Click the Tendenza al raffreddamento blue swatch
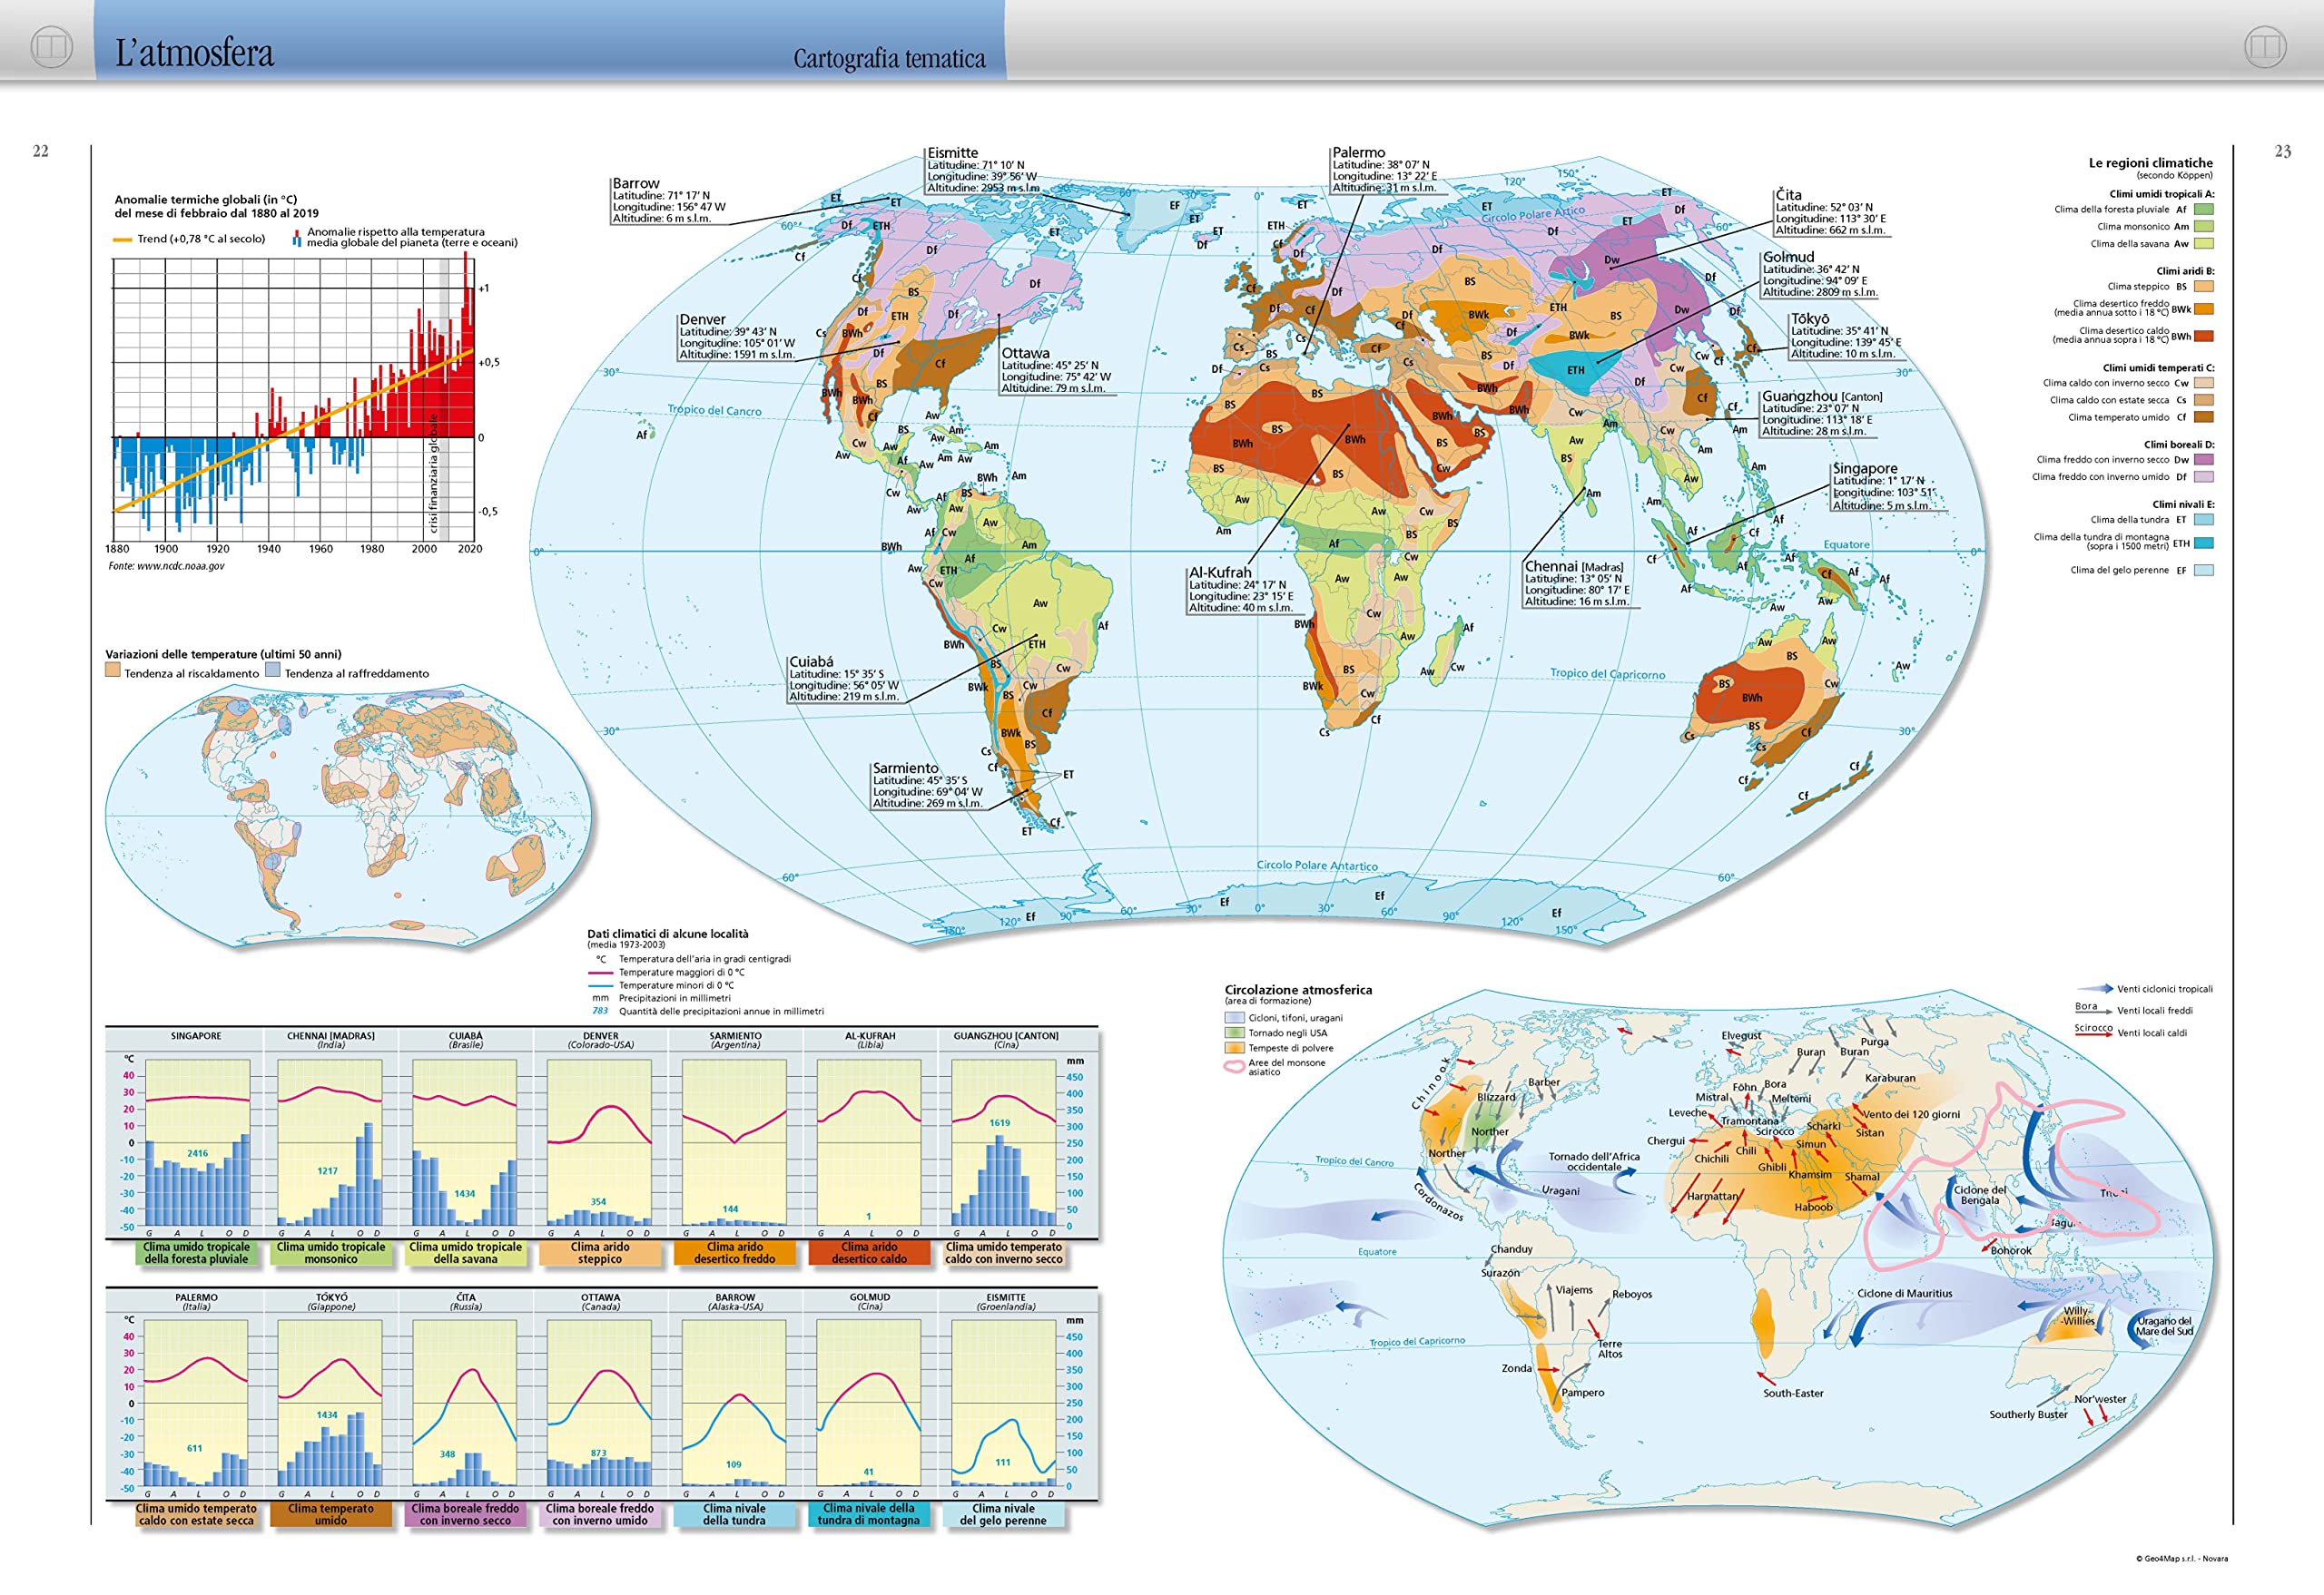This screenshot has width=2324, height=1595. tap(273, 671)
